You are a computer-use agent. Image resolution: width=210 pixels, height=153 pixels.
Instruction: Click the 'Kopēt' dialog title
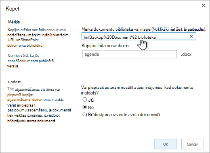pyautogui.click(x=13, y=8)
